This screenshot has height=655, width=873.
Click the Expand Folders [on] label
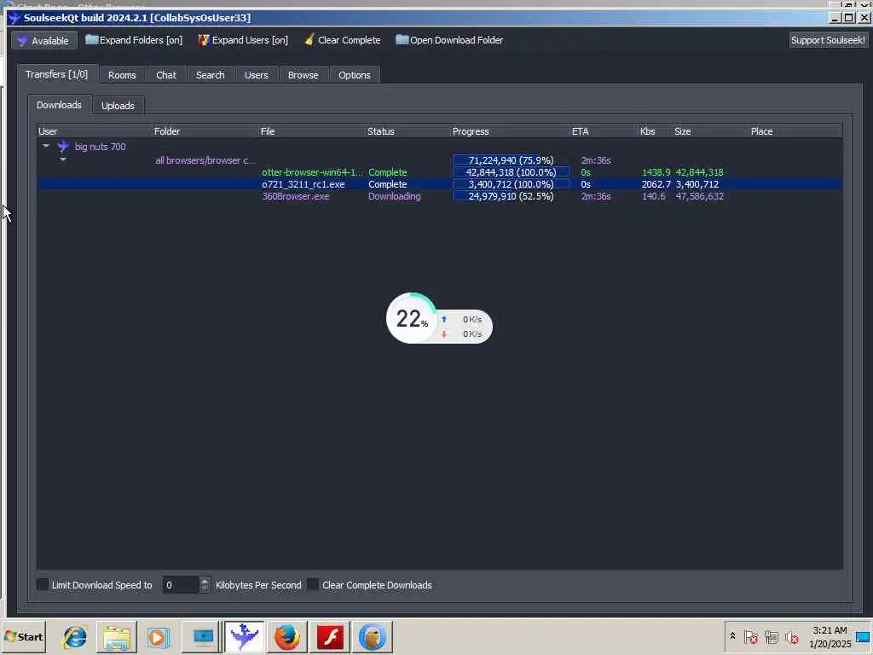click(141, 40)
